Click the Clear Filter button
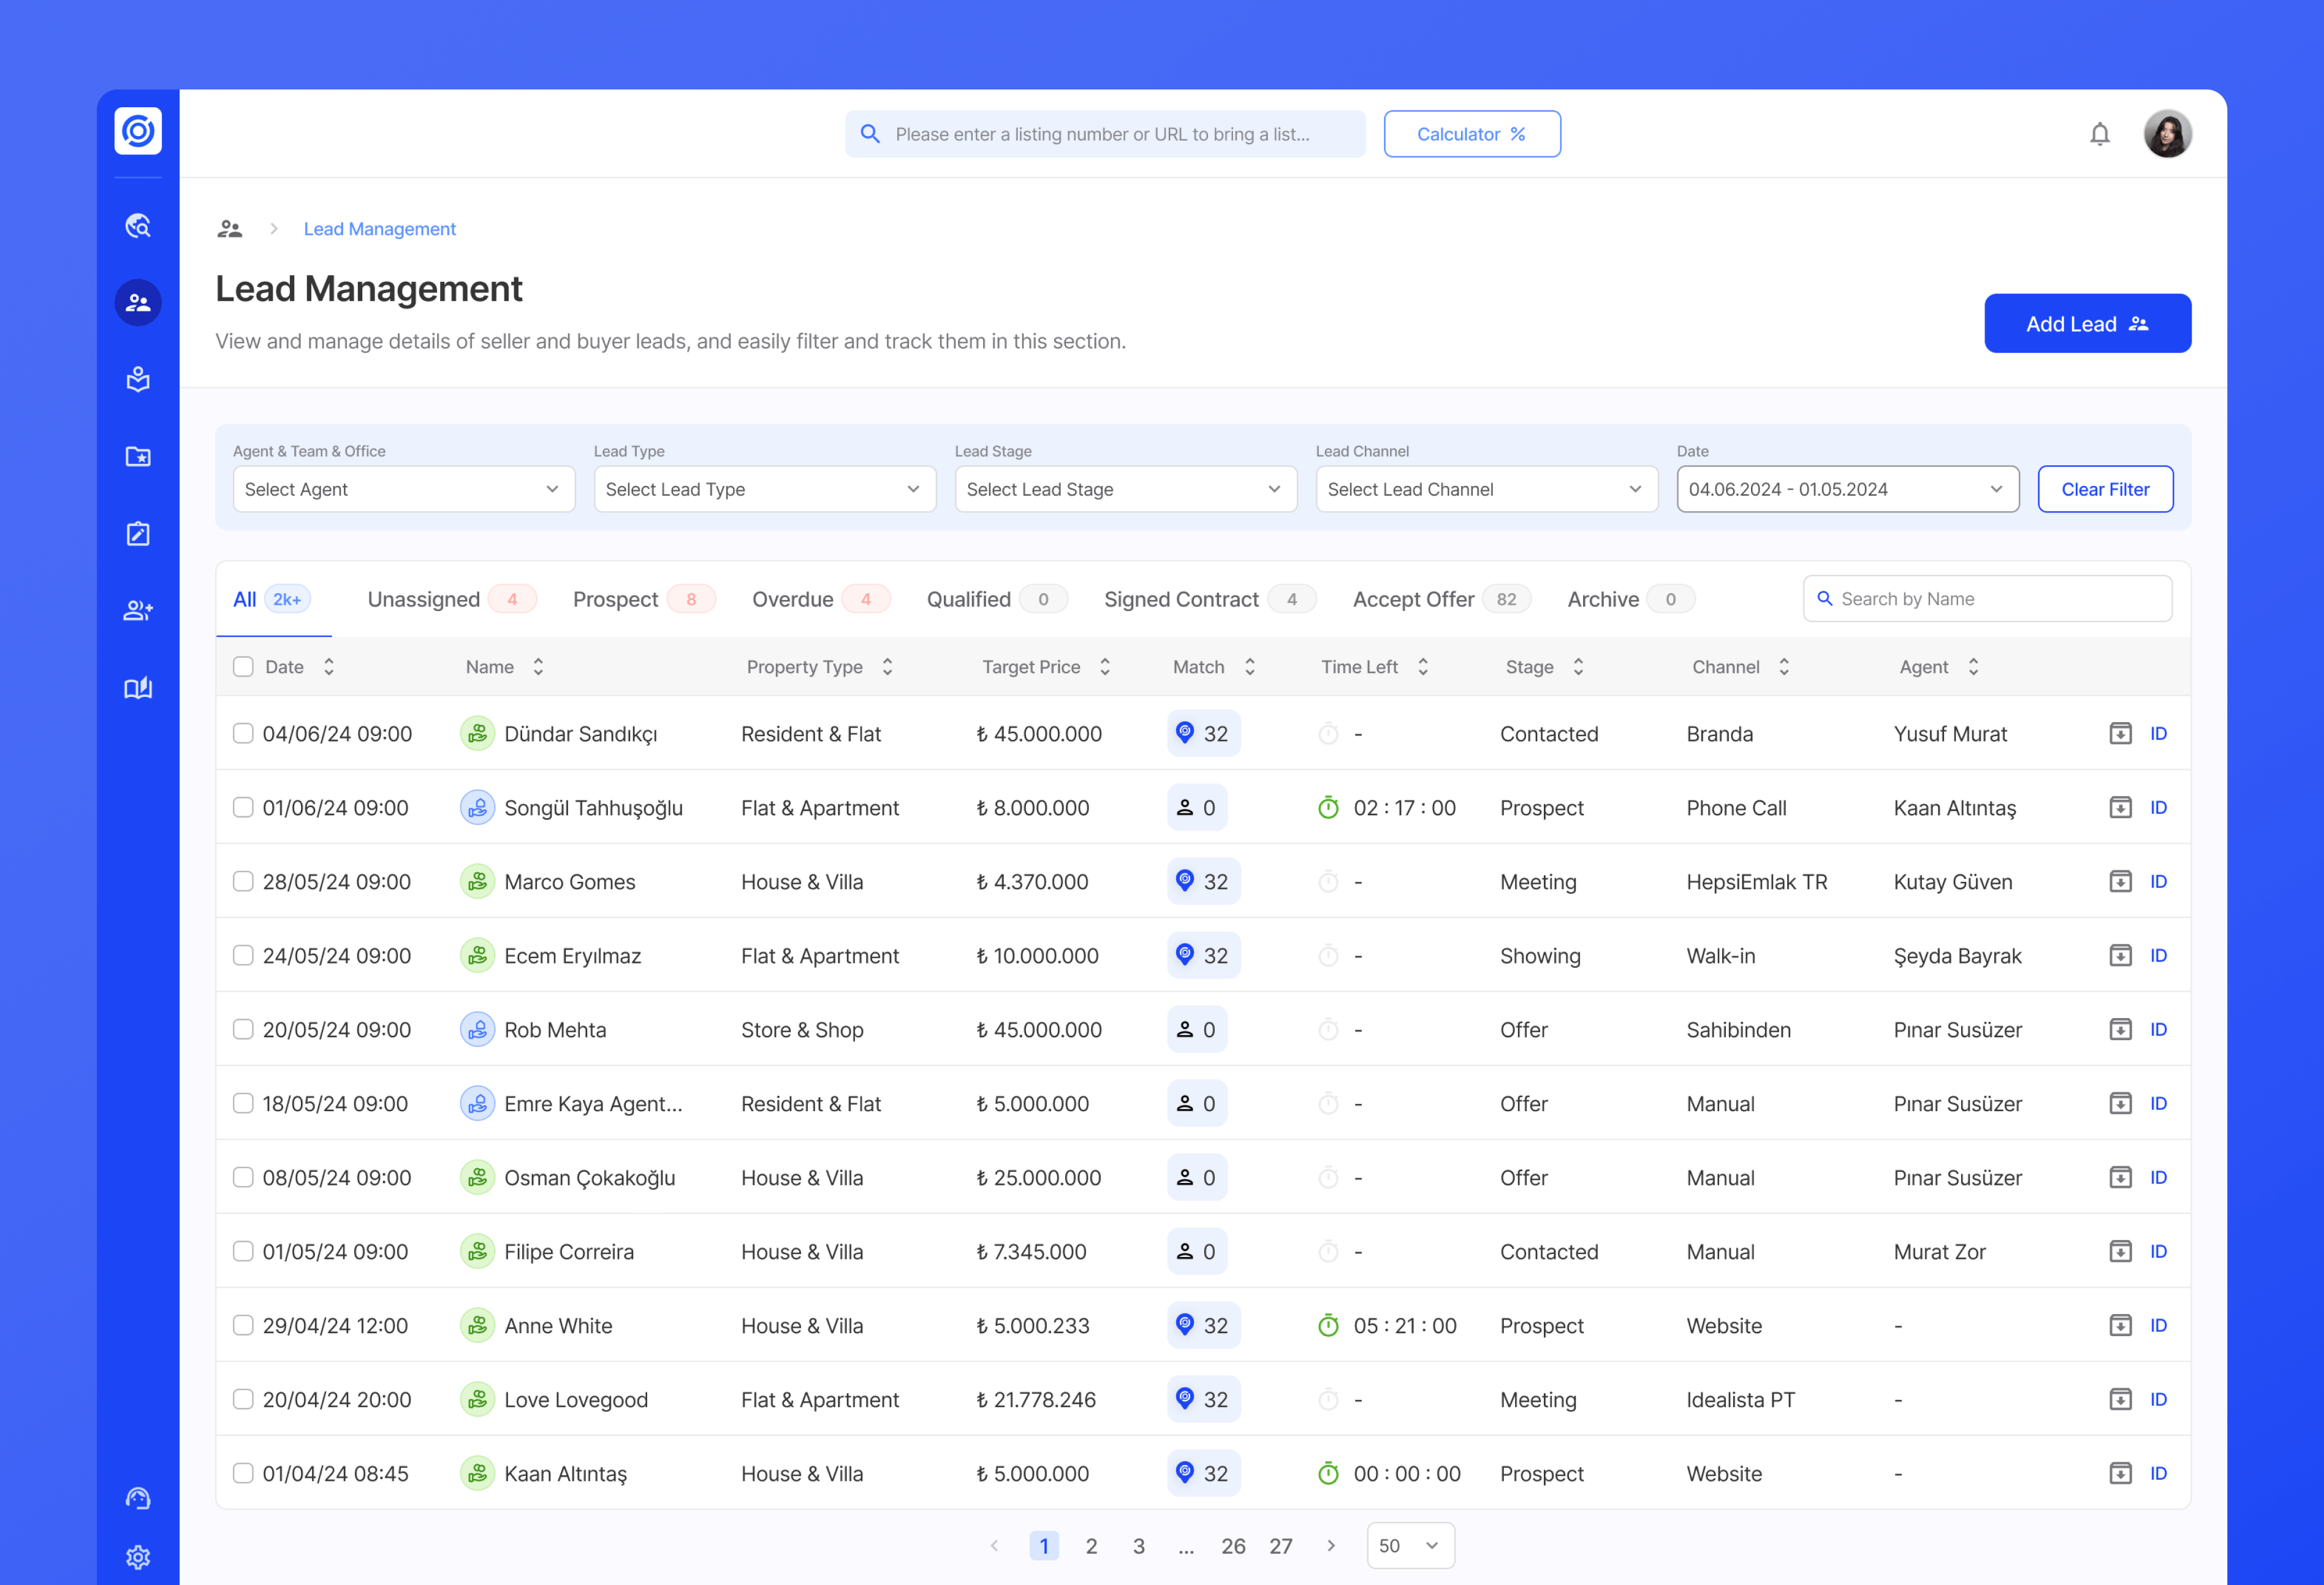 2105,489
